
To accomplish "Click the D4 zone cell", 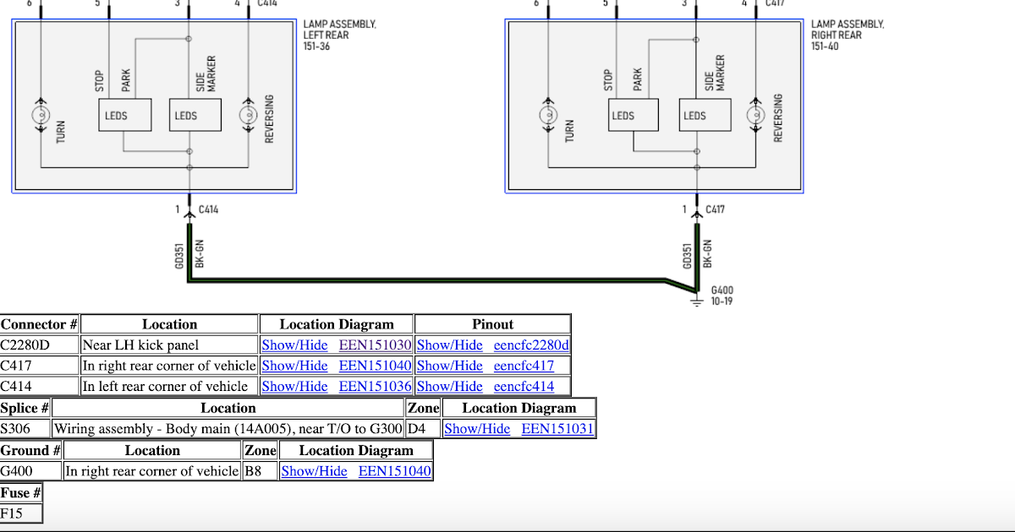I will [424, 428].
